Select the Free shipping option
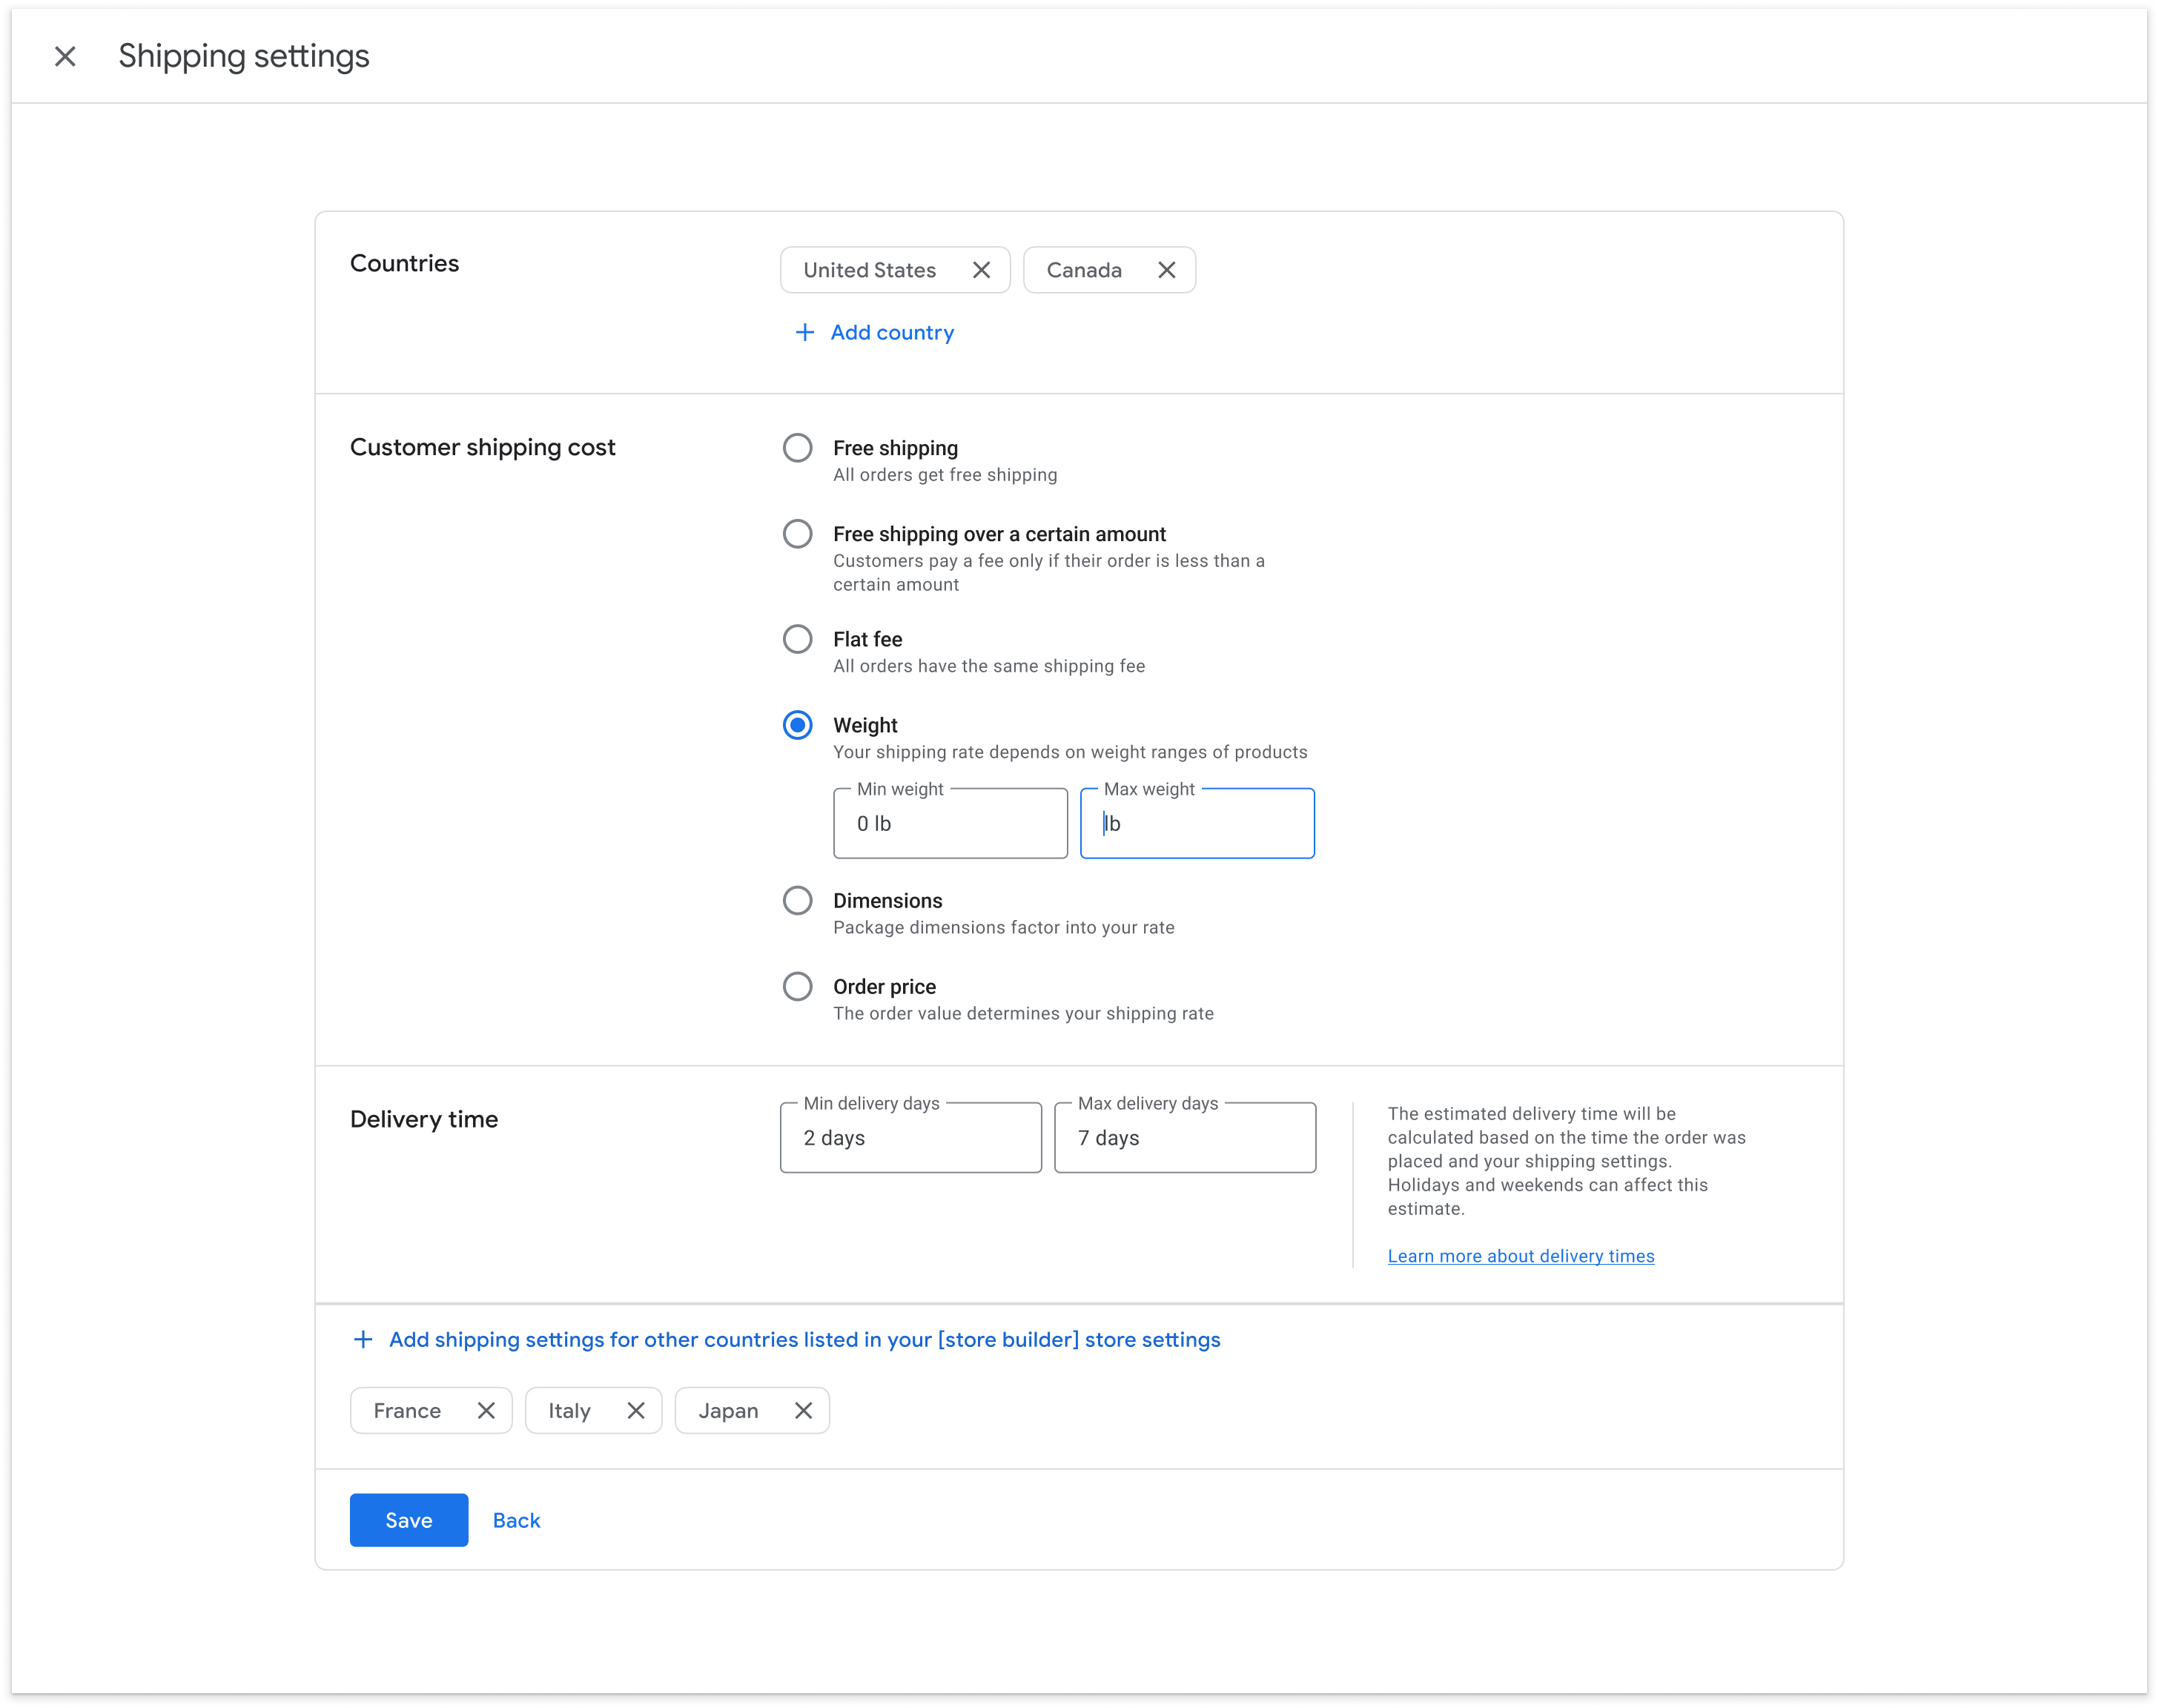This screenshot has height=1708, width=2159. coord(797,448)
